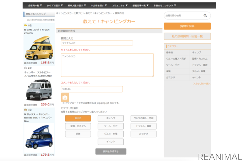Focus the 引用URL input field
The height and width of the screenshot is (161, 243).
92,89
